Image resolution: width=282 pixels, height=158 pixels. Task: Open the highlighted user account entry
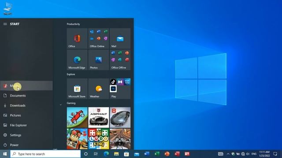point(26,86)
